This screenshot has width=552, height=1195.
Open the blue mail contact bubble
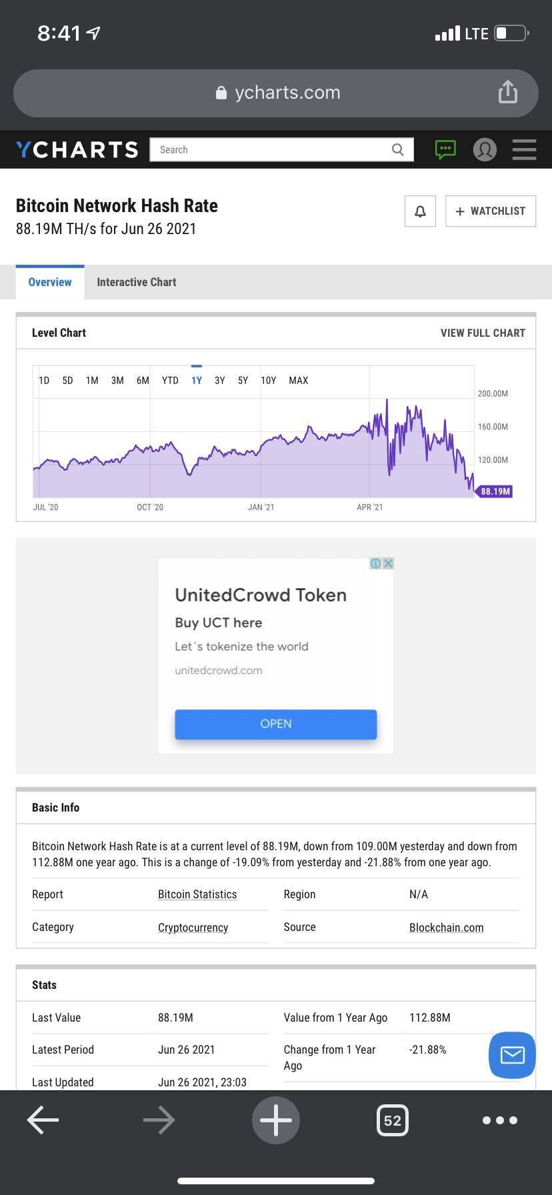(512, 1055)
